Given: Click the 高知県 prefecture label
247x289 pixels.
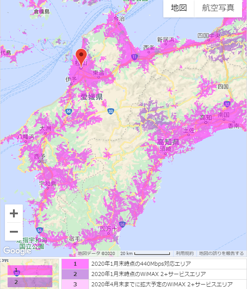Looking at the screenshot, I should pos(168,142).
